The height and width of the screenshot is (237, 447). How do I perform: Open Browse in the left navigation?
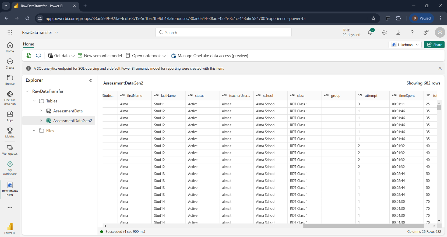(x=10, y=80)
